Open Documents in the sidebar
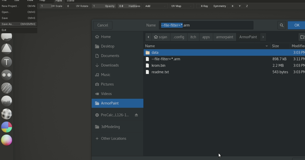Viewport: 305px width, 160px height. (x=117, y=56)
